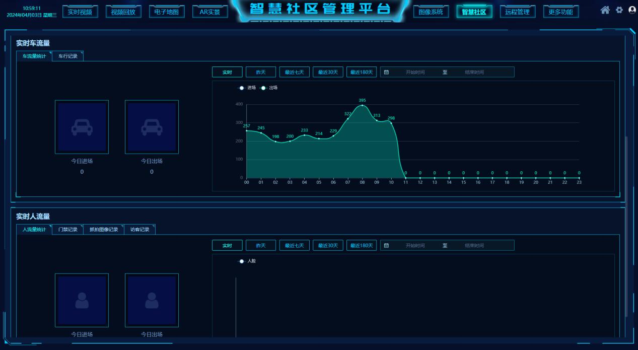The width and height of the screenshot is (638, 350).
Task: Select 最近七天 in the vehicle-flow filters
Action: click(x=295, y=72)
